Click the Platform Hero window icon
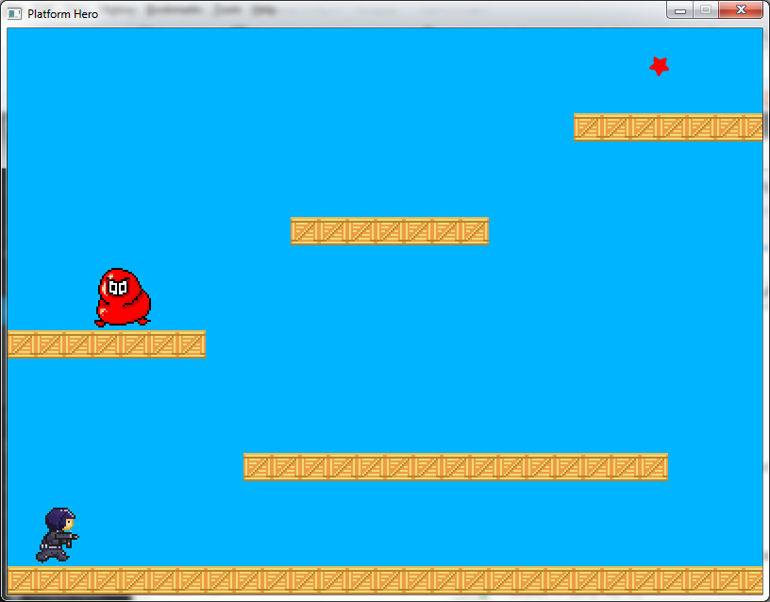This screenshot has width=770, height=602. pyautogui.click(x=15, y=13)
